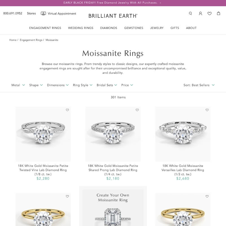
Task: Open the ENGAGEMENT RINGS menu
Action: [45, 28]
